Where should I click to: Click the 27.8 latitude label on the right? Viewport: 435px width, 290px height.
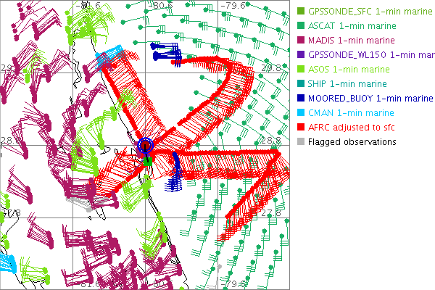(270, 213)
